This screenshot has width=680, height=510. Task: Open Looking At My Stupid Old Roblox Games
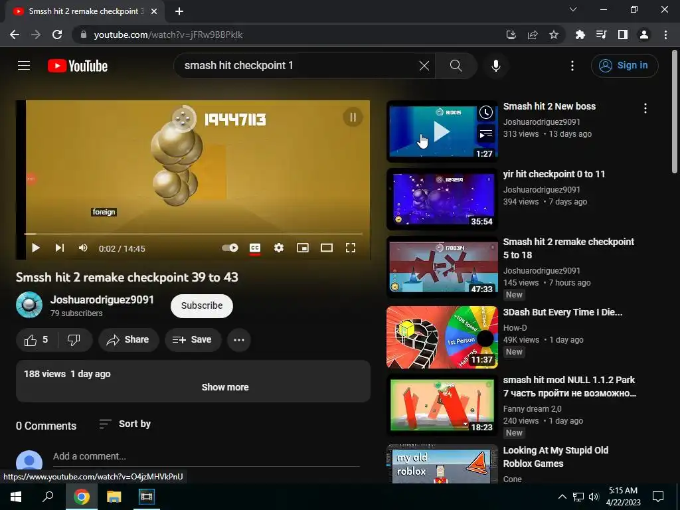click(x=556, y=457)
